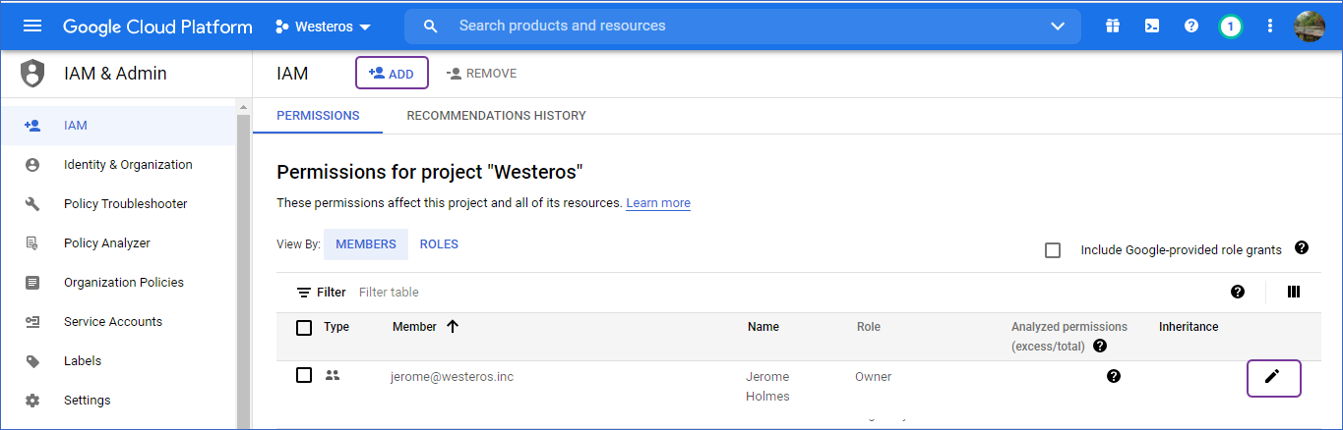View permissions by ROLES
Image resolution: width=1343 pixels, height=430 pixels.
pos(439,244)
